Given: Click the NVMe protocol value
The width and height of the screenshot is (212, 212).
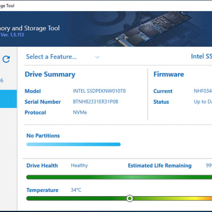Looking at the screenshot, I should pyautogui.click(x=80, y=112).
